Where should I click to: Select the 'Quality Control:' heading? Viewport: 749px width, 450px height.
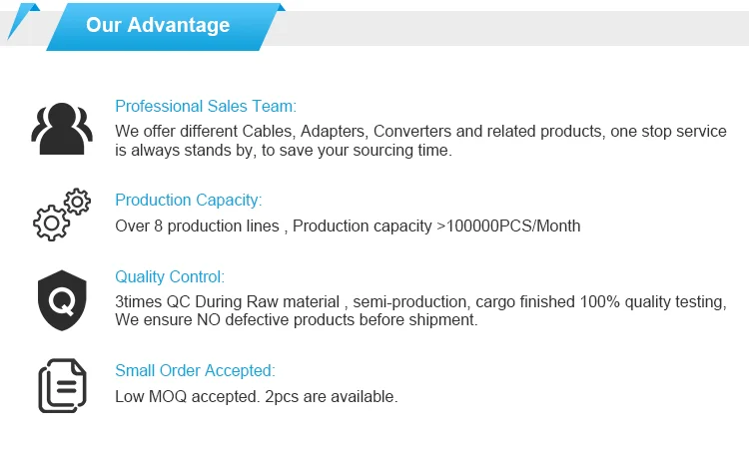coord(170,276)
